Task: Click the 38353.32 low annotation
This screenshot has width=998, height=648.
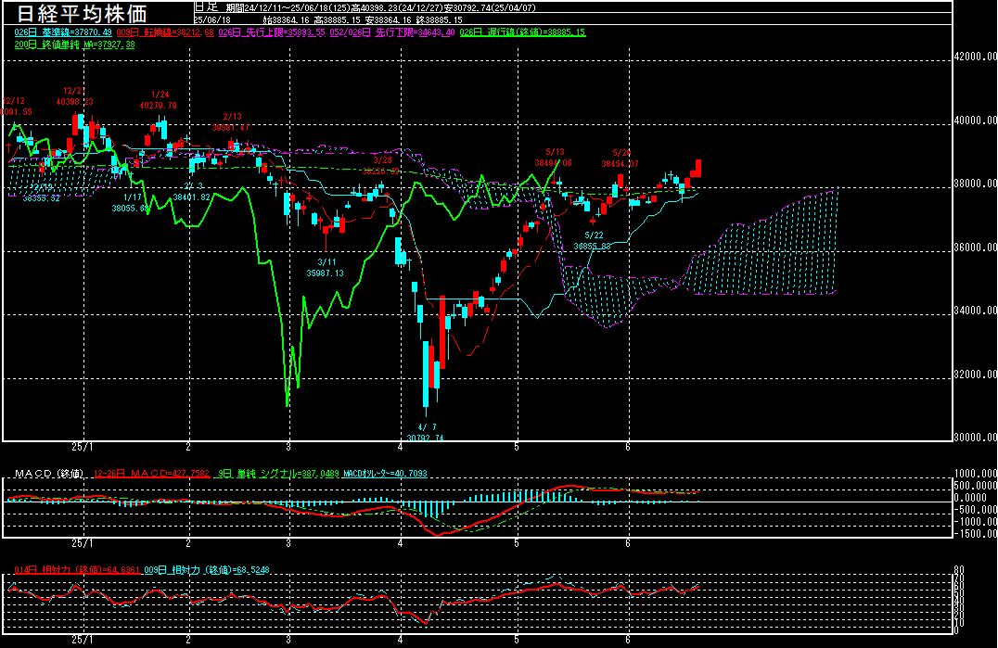Action: point(42,197)
